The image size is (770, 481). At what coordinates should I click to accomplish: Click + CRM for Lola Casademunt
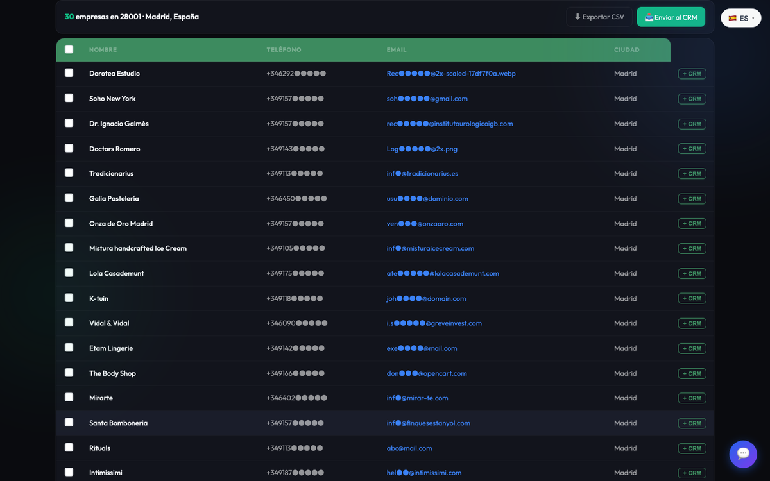click(692, 274)
